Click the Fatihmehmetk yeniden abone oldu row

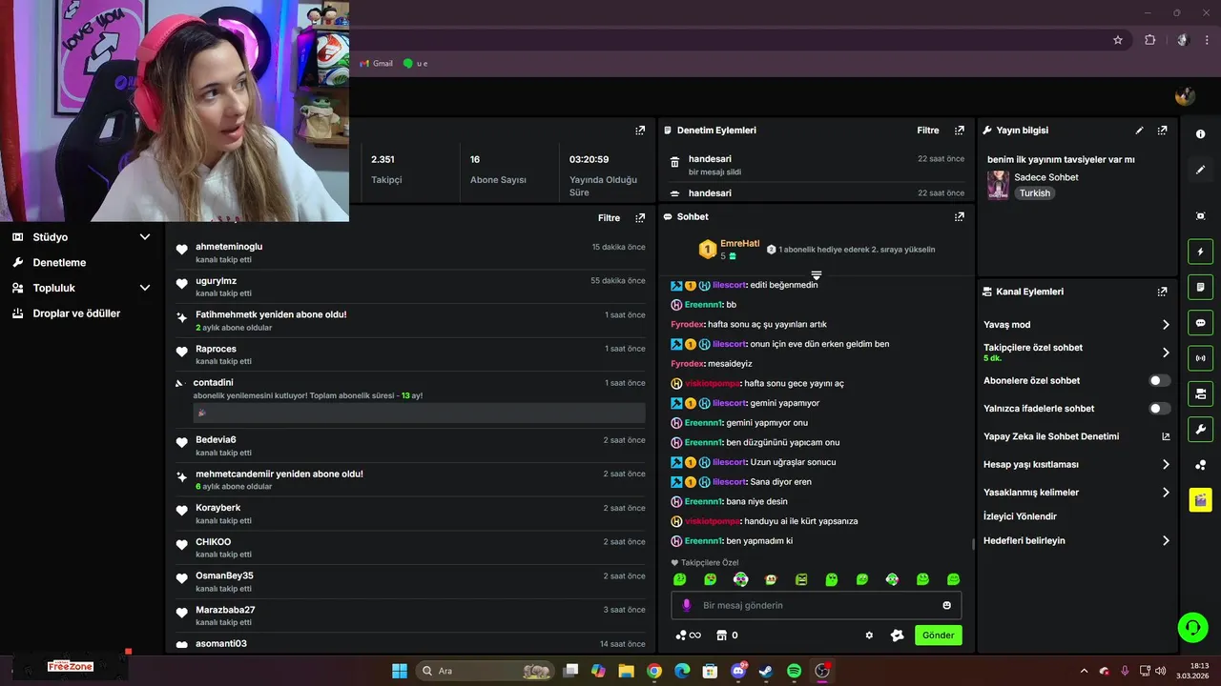click(x=411, y=320)
